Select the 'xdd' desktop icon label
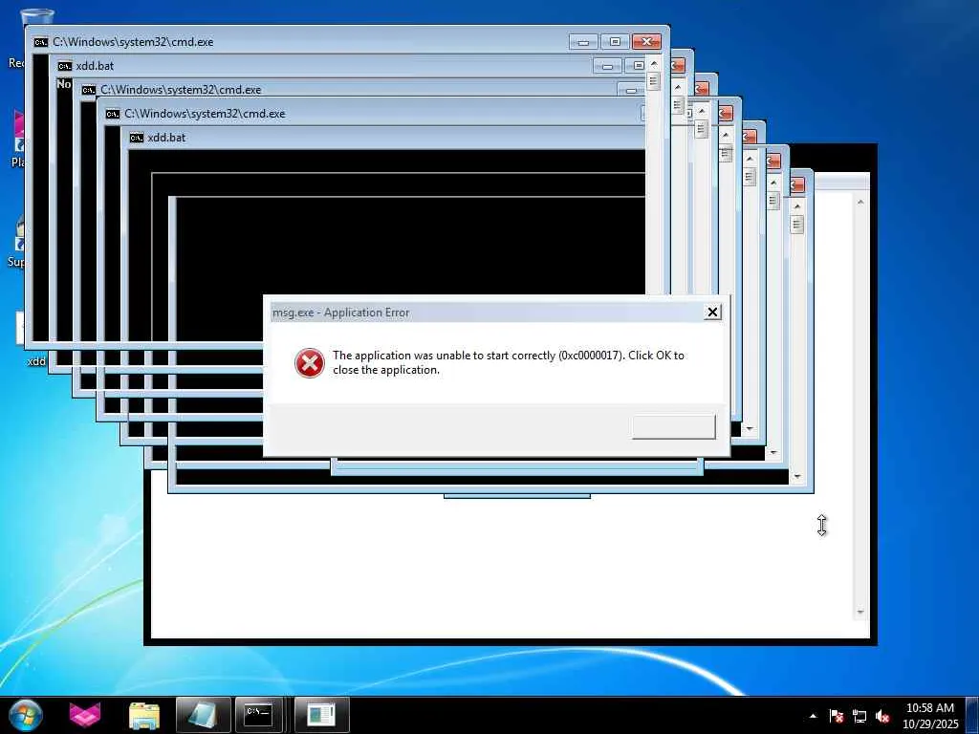This screenshot has width=979, height=734. tap(36, 360)
